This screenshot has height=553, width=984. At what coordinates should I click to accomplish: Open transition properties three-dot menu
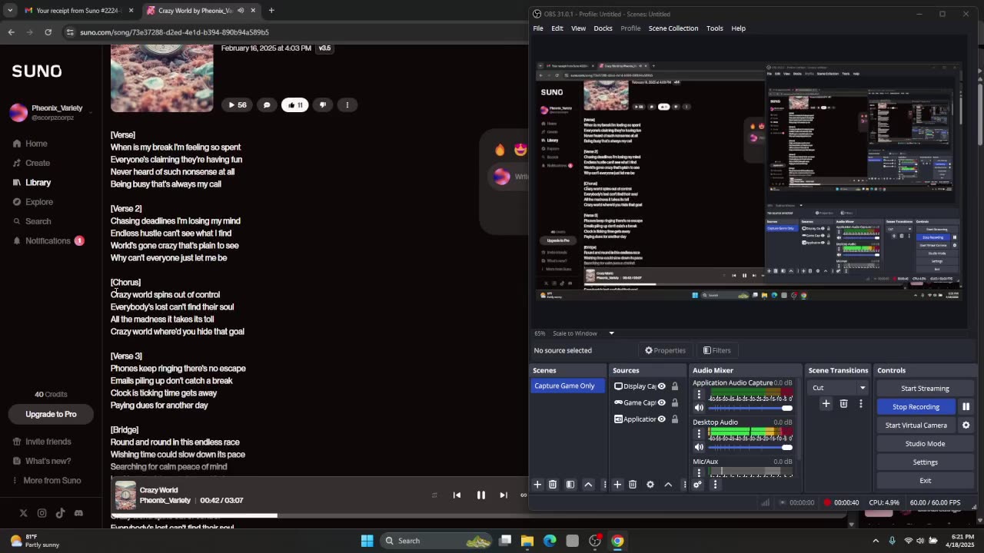point(861,403)
